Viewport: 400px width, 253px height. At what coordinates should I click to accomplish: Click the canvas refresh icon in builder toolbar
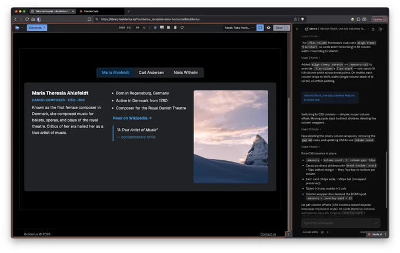182,28
